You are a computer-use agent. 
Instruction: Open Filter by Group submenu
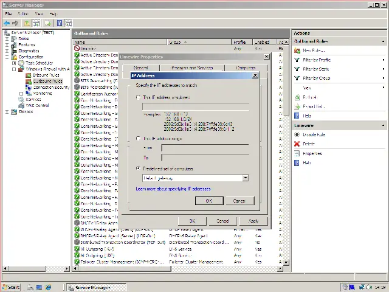coord(340,78)
